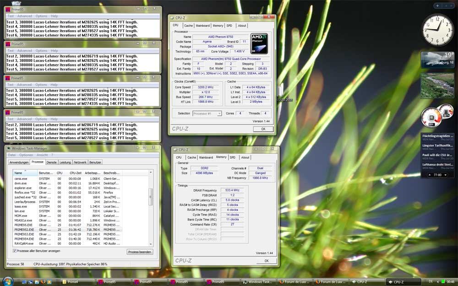Click 'Prozess beenden' button
The height and width of the screenshot is (286, 458).
(140, 252)
